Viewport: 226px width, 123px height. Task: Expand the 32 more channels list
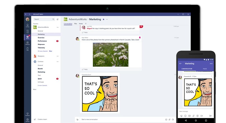point(42,51)
